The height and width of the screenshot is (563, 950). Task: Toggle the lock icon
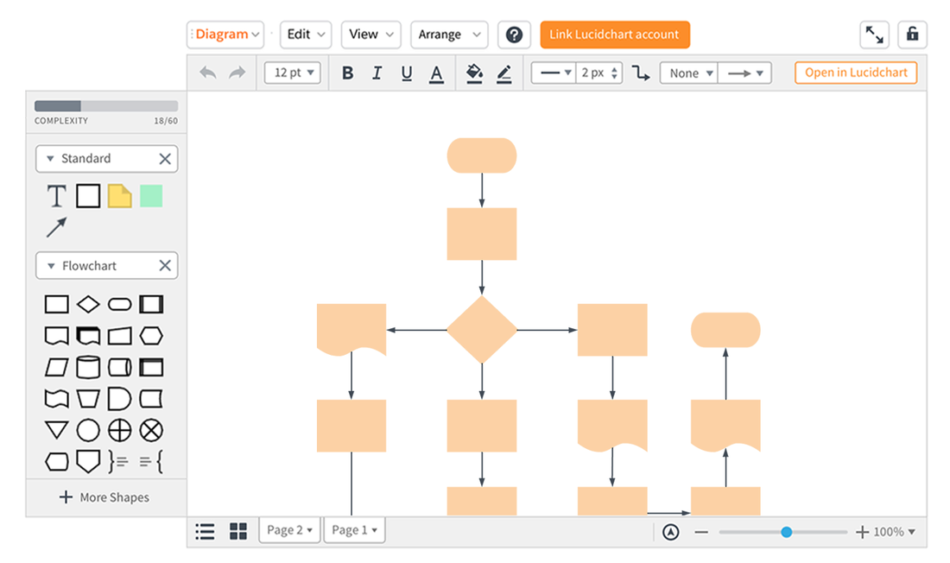coord(913,35)
